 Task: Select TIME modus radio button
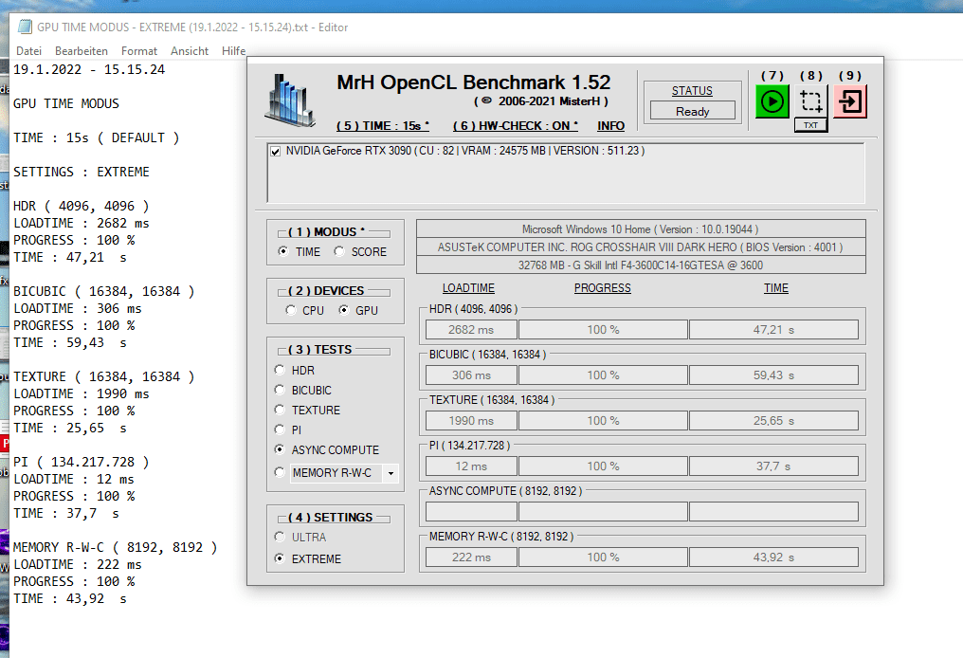[283, 251]
